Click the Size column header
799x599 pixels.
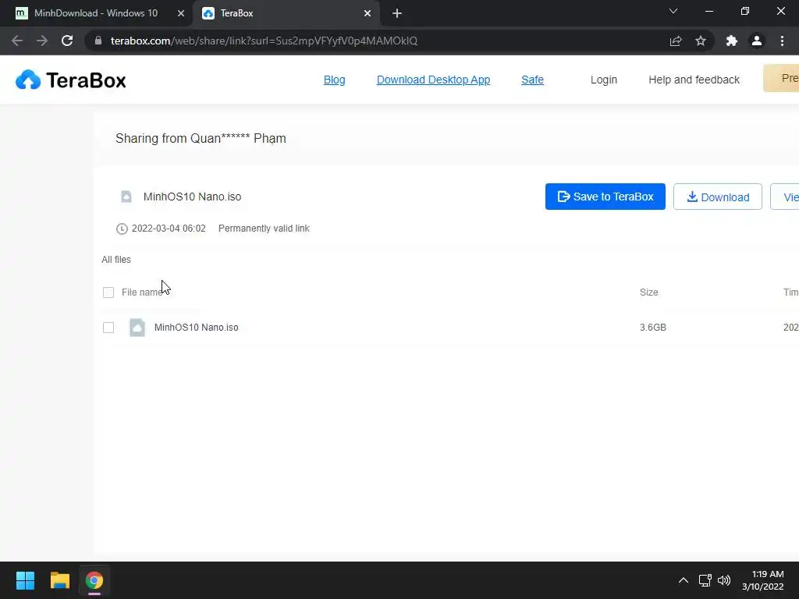coord(648,292)
